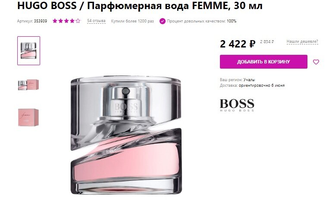Select first thumbnail of the perfume bottle
Image resolution: width=329 pixels, height=205 pixels.
[28, 50]
